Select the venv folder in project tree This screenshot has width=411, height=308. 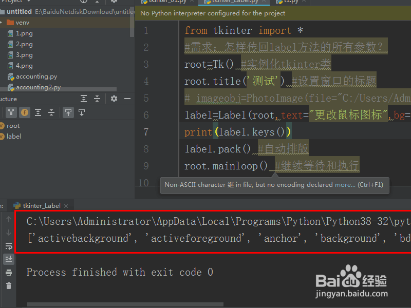click(x=22, y=23)
